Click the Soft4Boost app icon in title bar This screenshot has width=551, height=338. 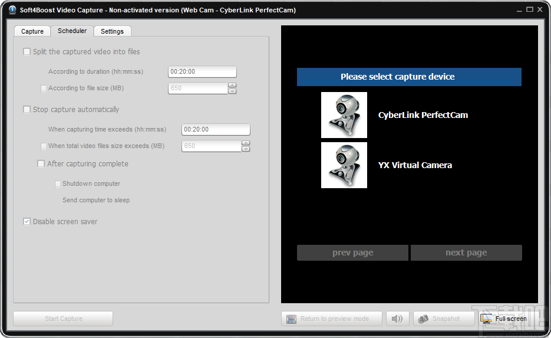pyautogui.click(x=12, y=10)
